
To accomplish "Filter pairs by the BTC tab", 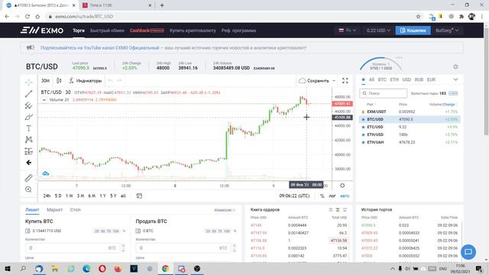I will point(382,79).
